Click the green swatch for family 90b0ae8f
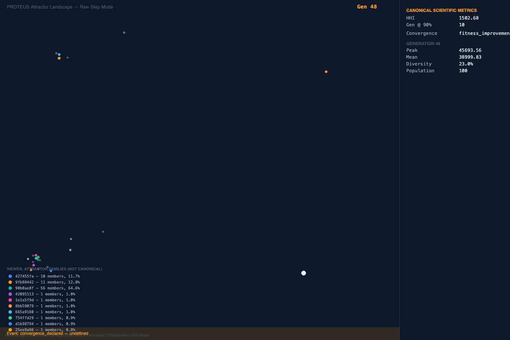Viewport: 510px width, 340px height. coord(10,288)
